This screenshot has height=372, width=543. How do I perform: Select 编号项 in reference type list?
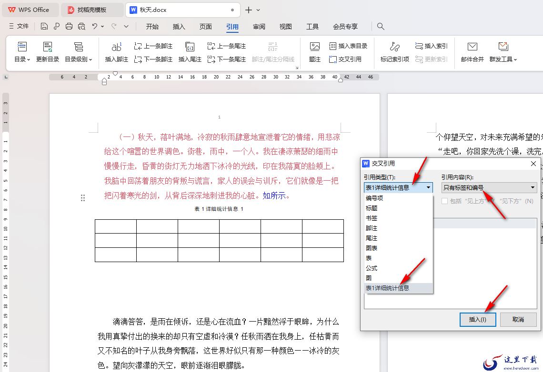coord(398,198)
